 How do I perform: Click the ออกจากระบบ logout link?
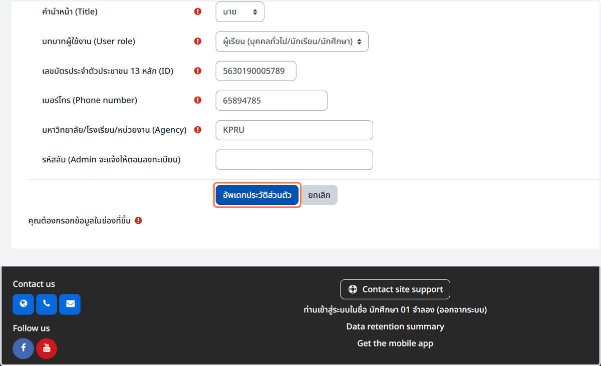pyautogui.click(x=461, y=309)
